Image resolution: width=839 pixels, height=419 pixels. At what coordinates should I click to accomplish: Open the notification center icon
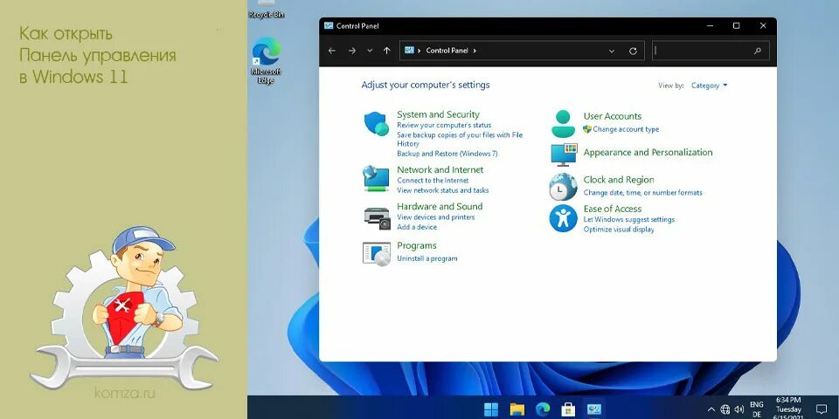point(822,410)
